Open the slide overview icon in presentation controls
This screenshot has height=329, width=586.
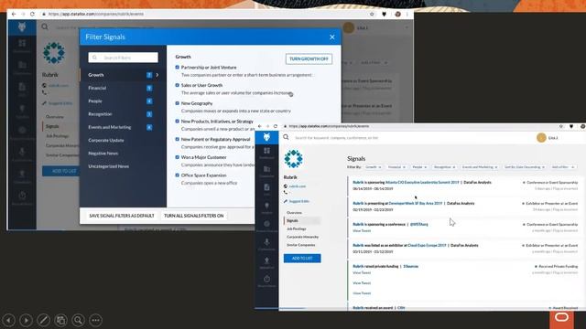coord(60,320)
